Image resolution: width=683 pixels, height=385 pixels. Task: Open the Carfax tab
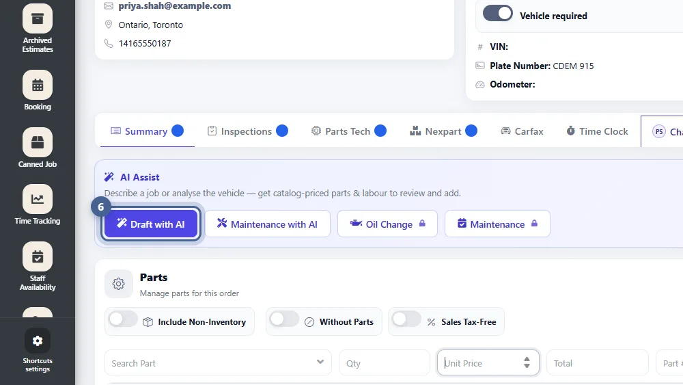(522, 131)
